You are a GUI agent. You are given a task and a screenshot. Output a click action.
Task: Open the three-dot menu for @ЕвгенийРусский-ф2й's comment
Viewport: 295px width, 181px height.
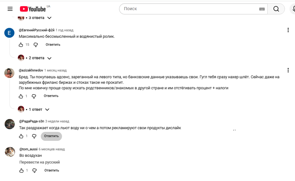tap(288, 30)
